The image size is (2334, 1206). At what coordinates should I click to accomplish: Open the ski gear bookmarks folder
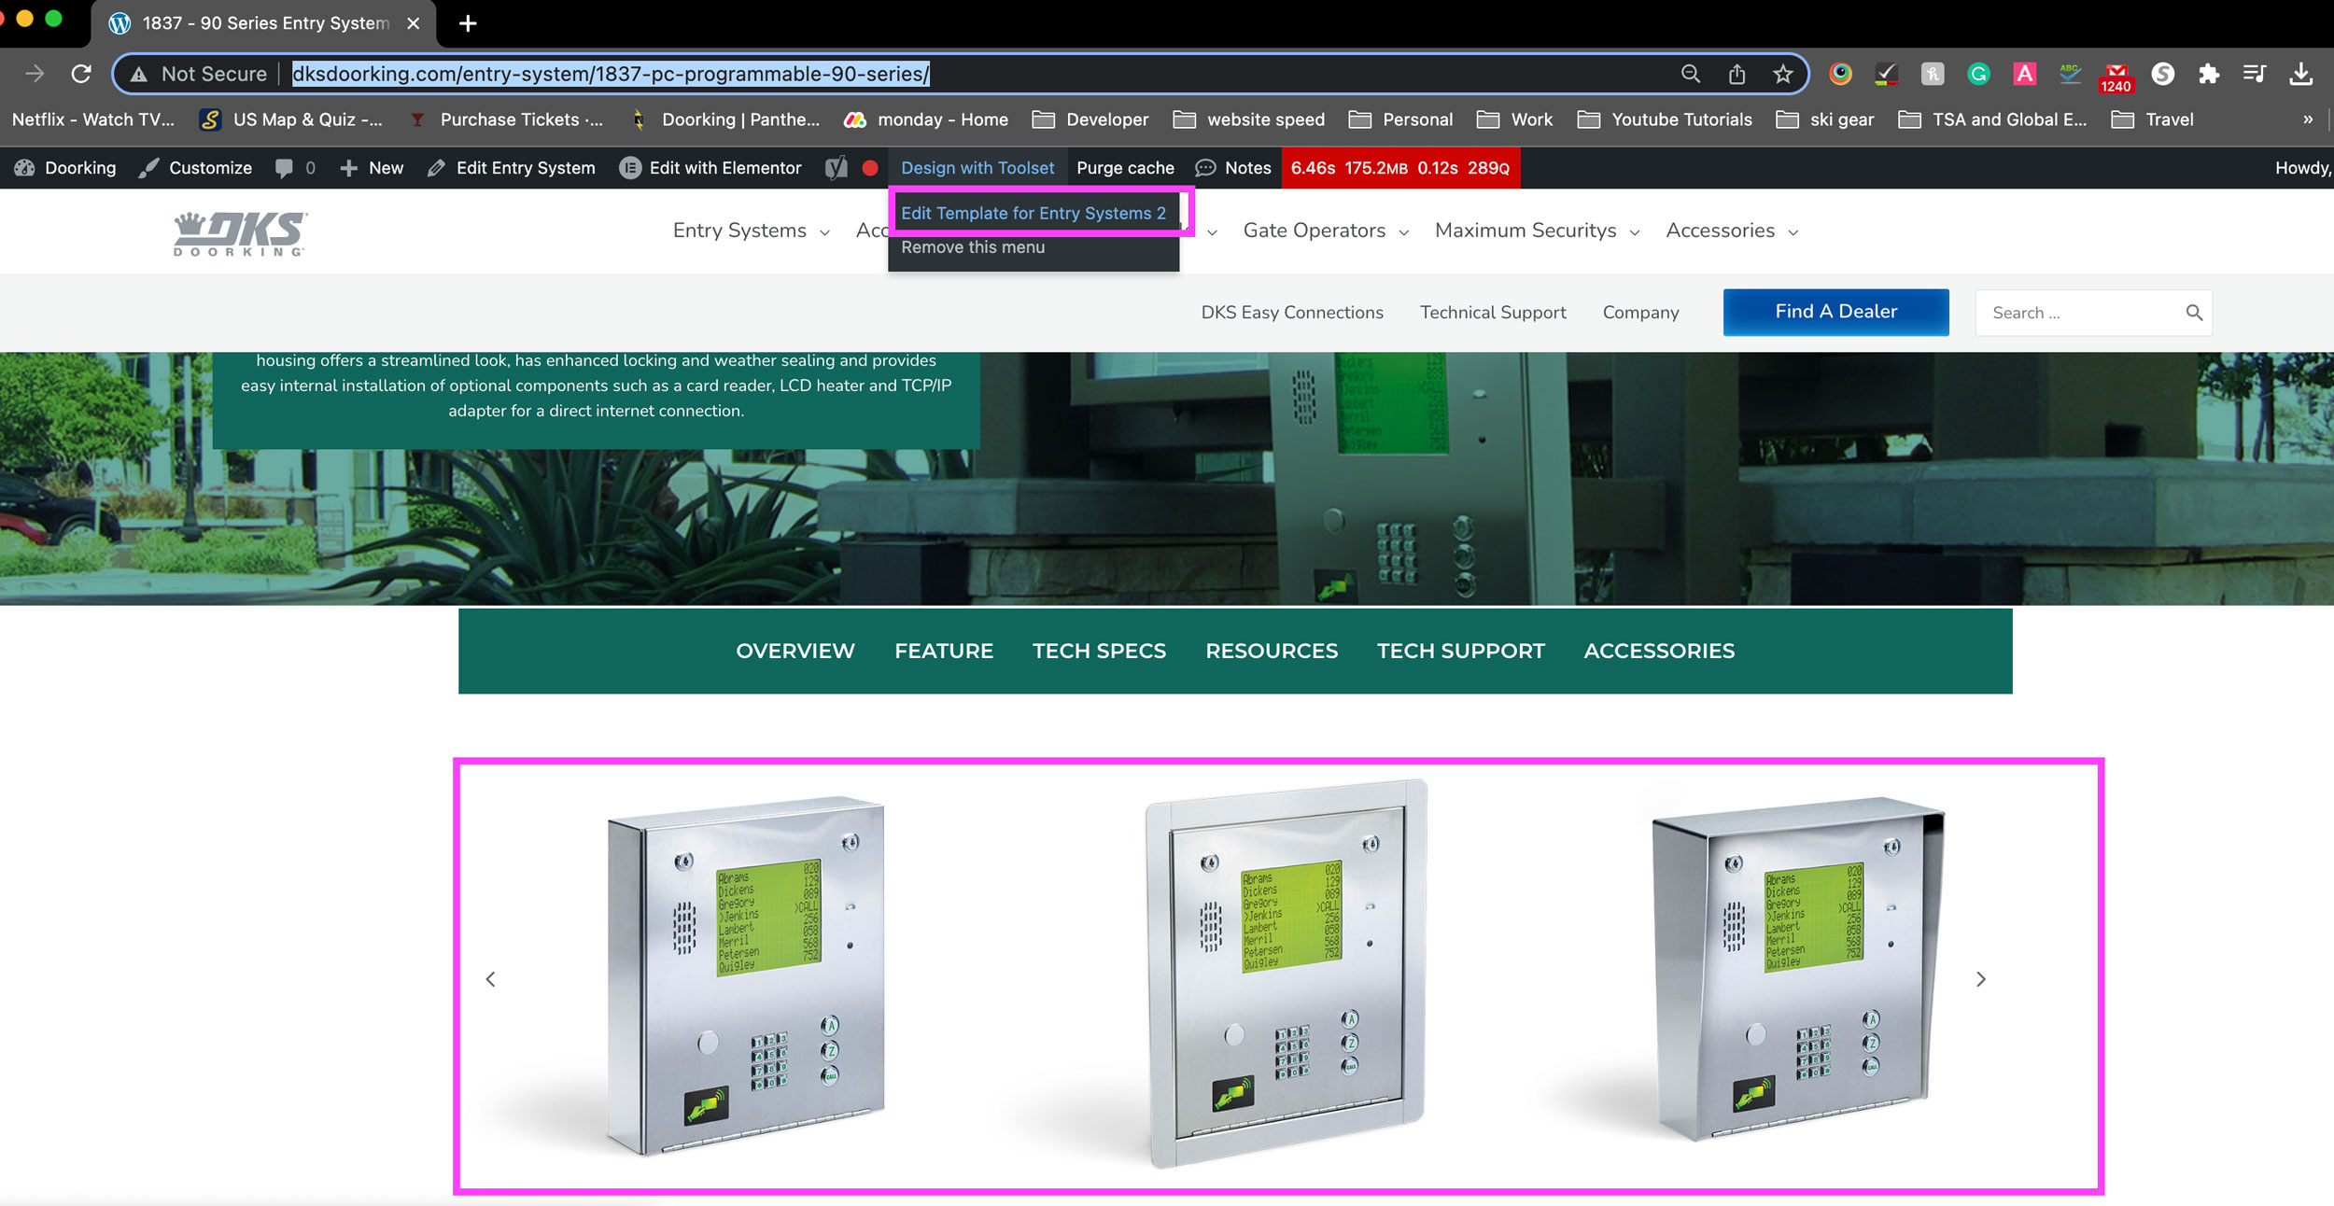click(1825, 119)
